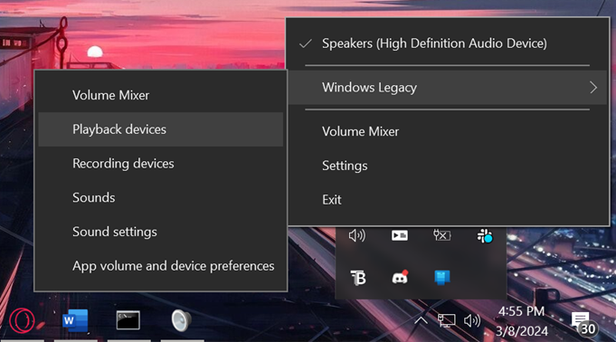Expand the Windows Legacy chevron arrow
This screenshot has height=342, width=616.
(x=593, y=87)
